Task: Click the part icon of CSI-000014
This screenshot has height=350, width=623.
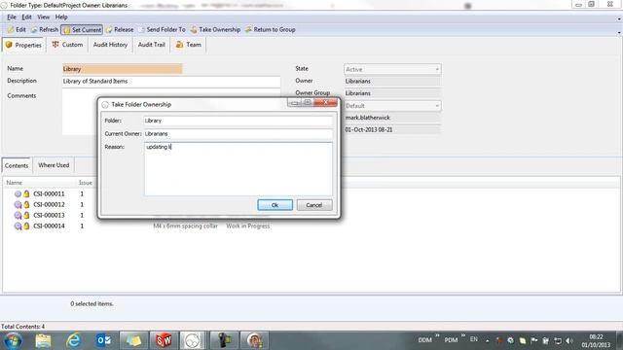Action: tap(18, 226)
